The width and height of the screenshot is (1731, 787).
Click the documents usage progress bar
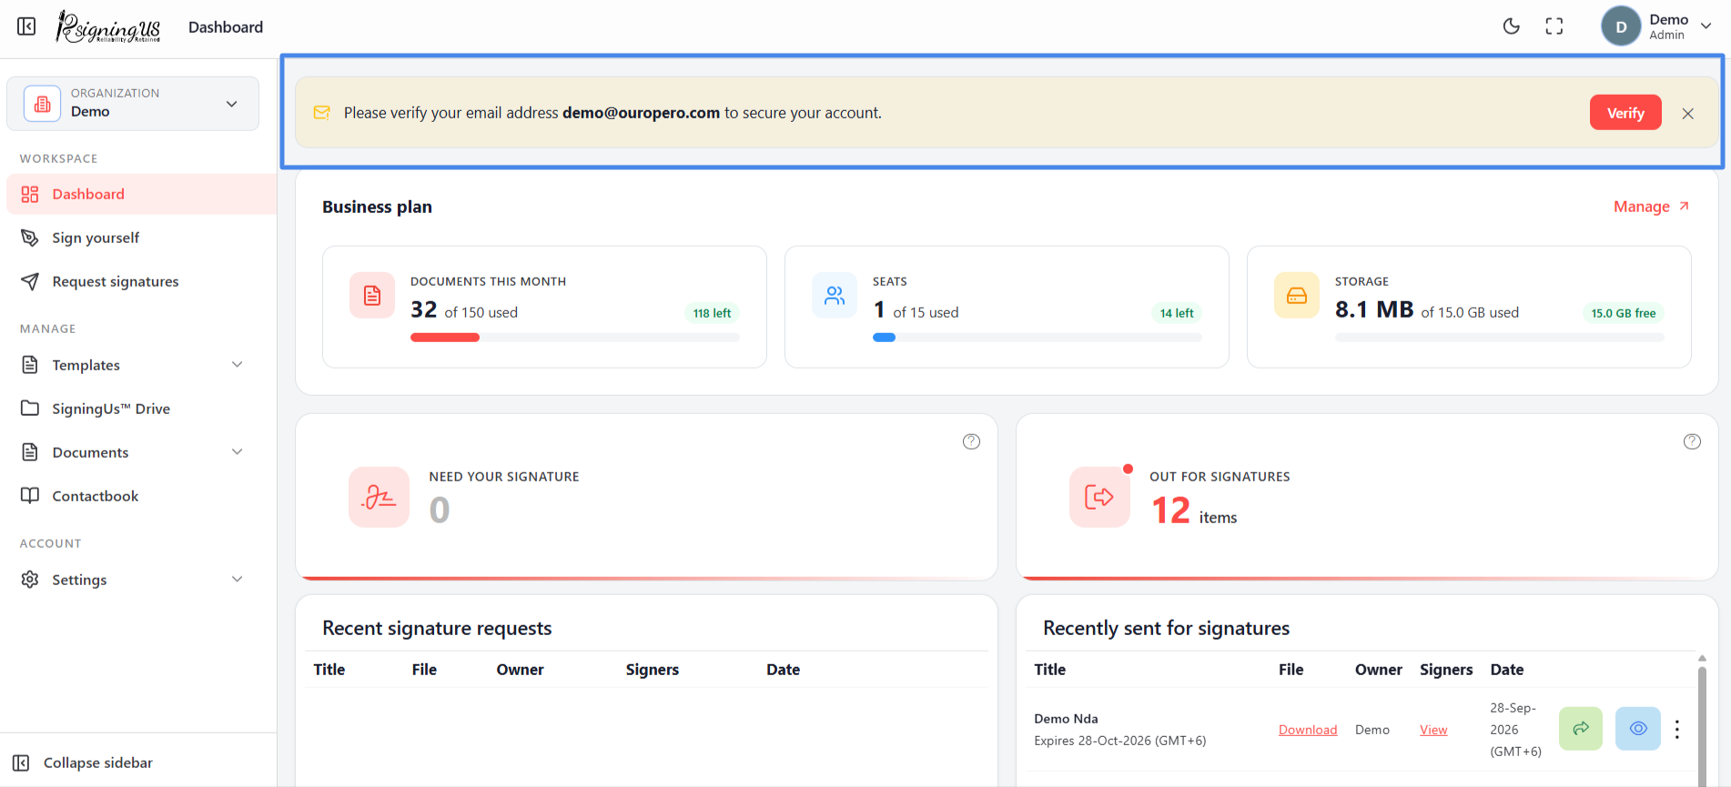[x=575, y=338]
